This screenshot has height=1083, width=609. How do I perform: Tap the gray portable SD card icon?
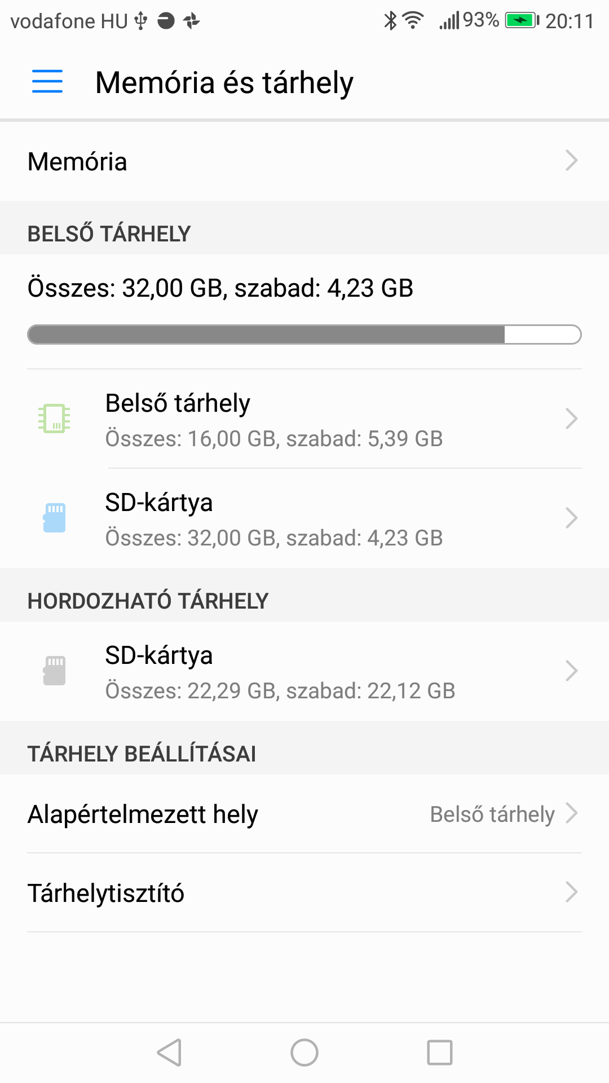point(54,671)
